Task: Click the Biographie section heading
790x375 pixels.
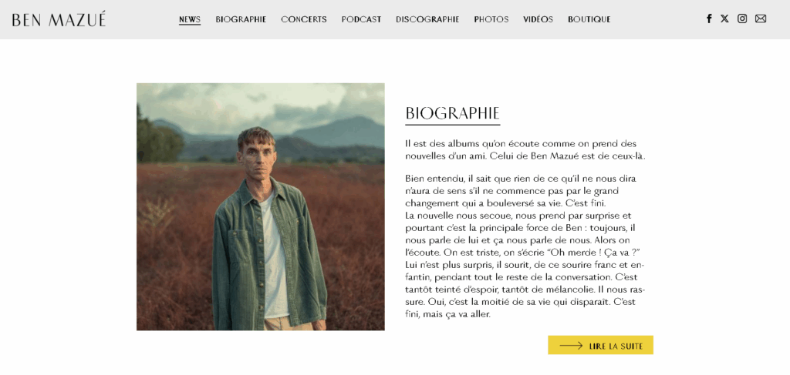Action: [x=452, y=114]
